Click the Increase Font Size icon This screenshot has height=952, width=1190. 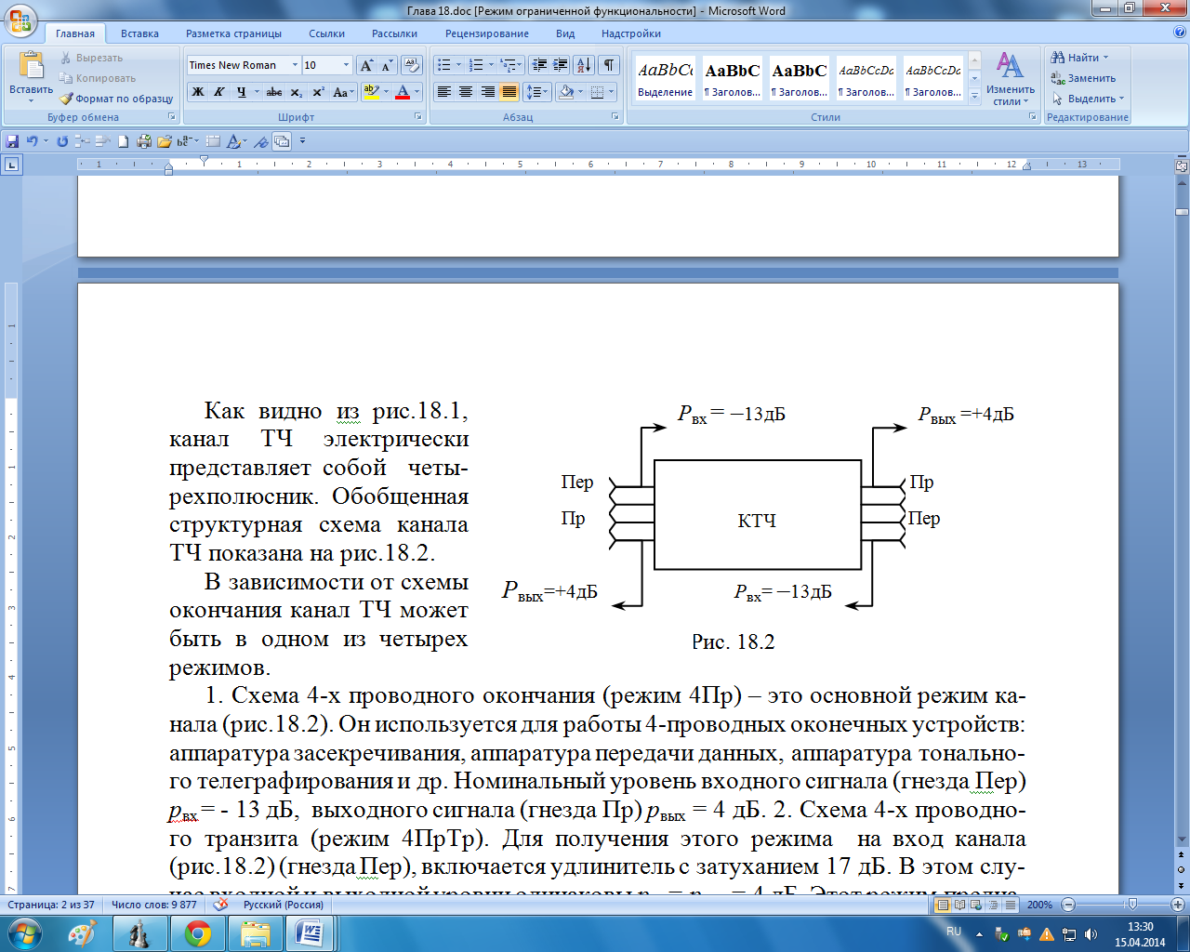click(366, 65)
